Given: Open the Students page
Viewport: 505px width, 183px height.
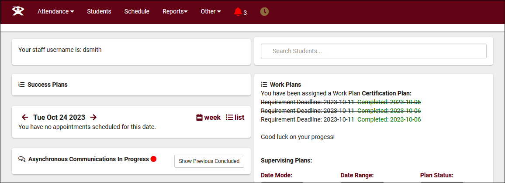Looking at the screenshot, I should click(x=99, y=12).
